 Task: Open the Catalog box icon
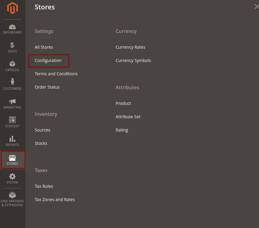(x=12, y=64)
